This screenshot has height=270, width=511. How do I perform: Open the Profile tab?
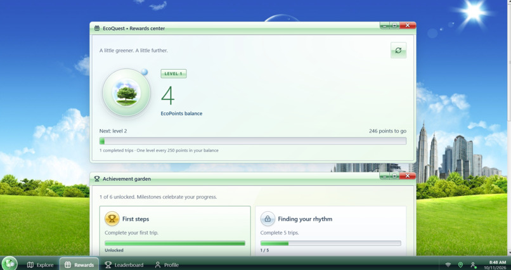coord(167,265)
